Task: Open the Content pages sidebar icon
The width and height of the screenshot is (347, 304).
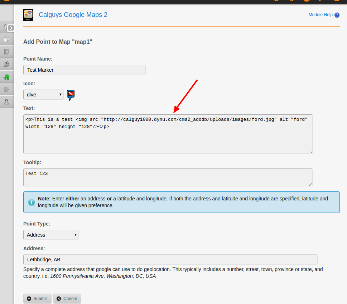Action: (x=6, y=39)
